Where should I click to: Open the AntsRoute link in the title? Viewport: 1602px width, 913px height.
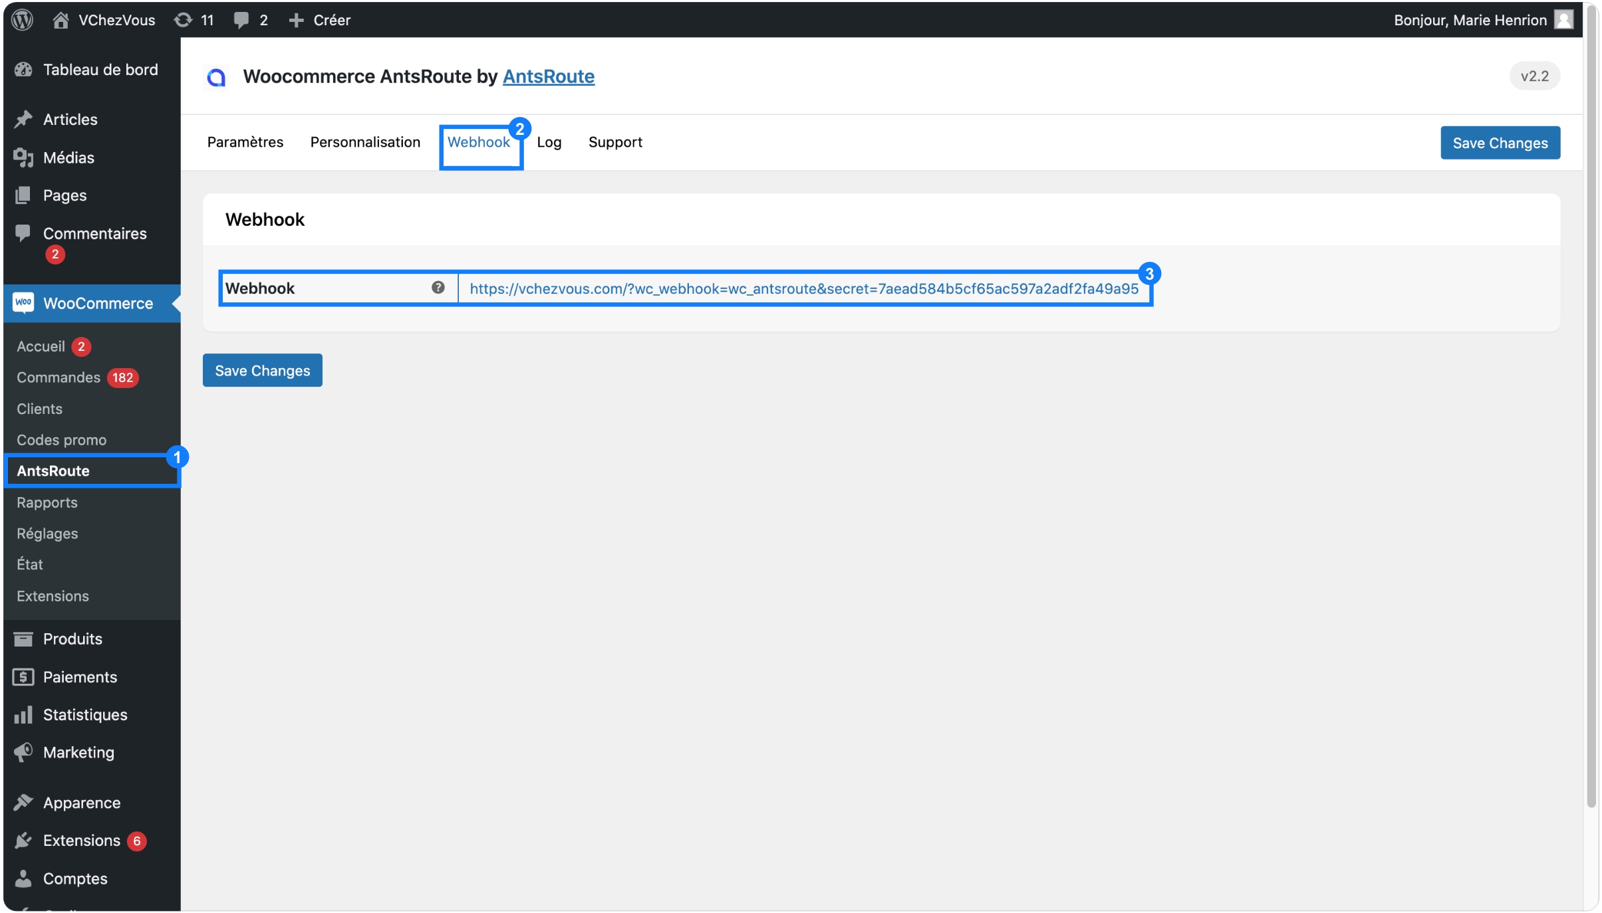[549, 76]
